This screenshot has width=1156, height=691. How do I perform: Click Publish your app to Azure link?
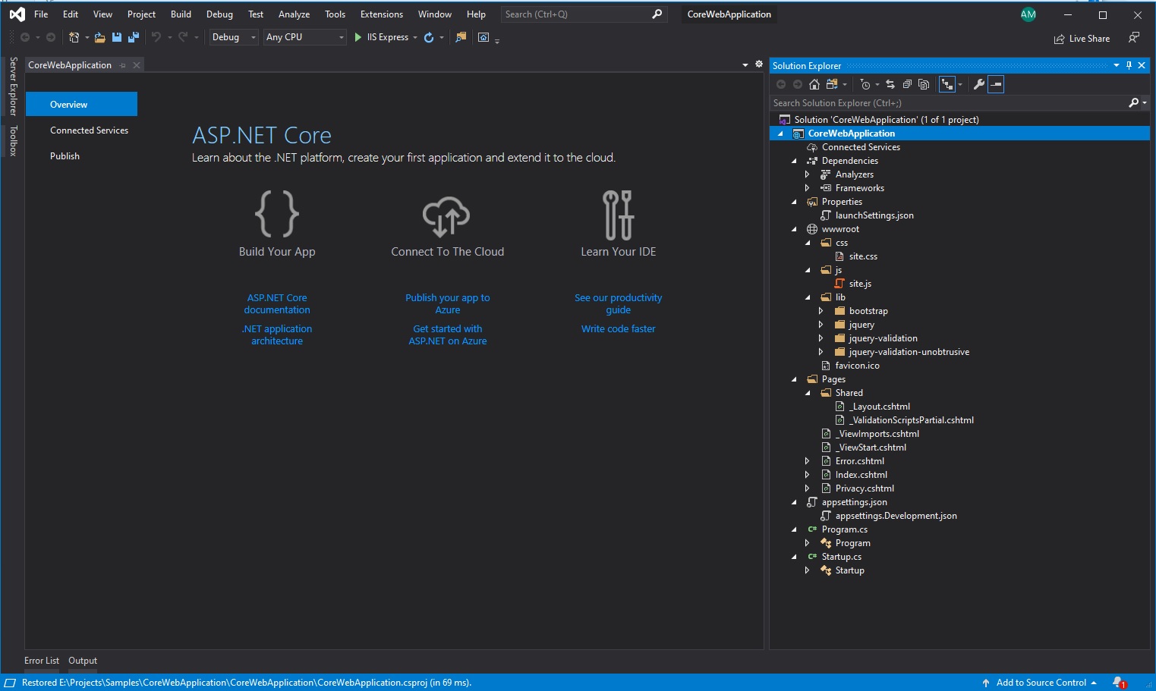point(448,304)
